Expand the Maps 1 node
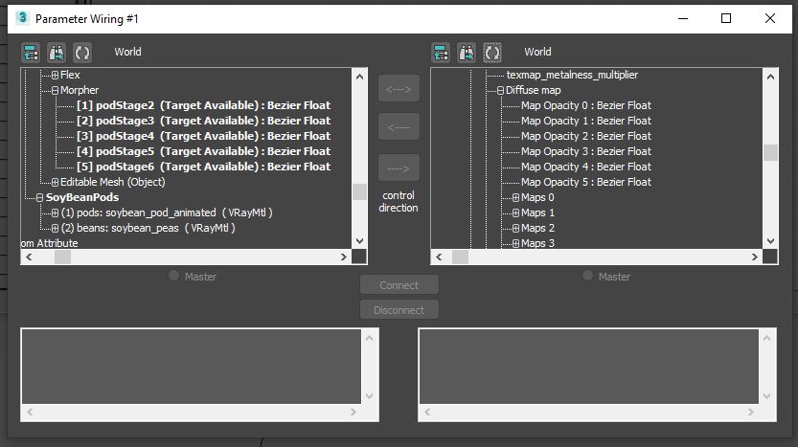This screenshot has height=447, width=798. click(515, 213)
